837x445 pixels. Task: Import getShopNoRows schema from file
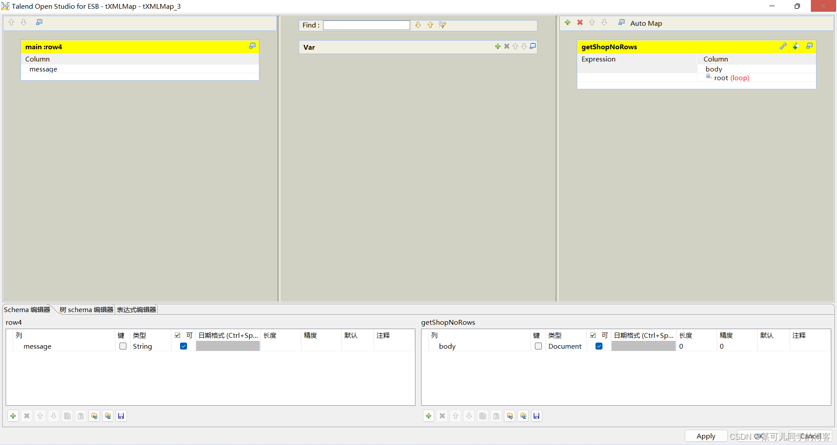(x=510, y=416)
